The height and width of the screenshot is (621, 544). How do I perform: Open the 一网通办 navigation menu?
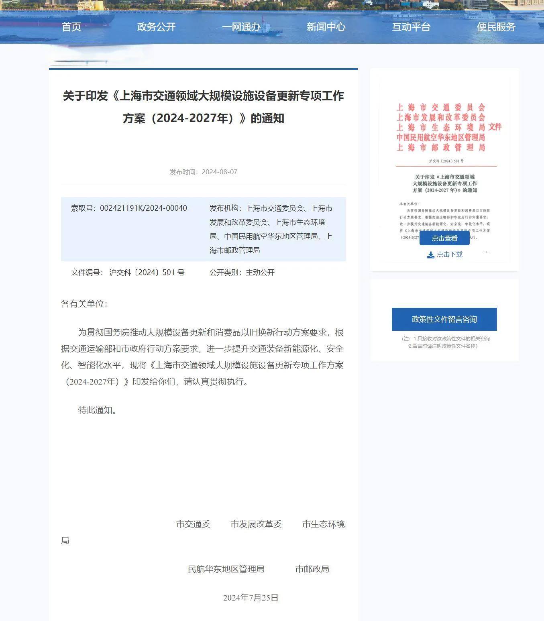tap(241, 27)
